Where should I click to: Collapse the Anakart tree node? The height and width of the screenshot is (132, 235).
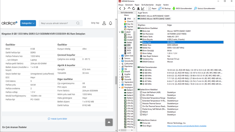(120, 32)
